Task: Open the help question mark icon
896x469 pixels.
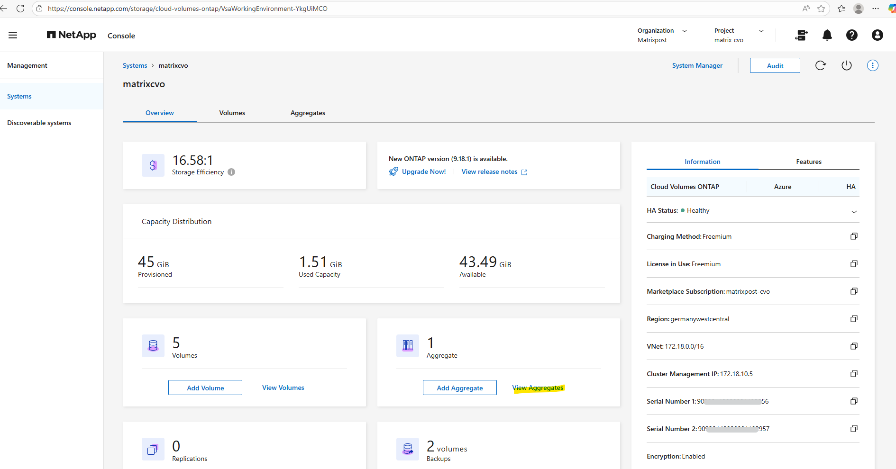Action: (851, 35)
